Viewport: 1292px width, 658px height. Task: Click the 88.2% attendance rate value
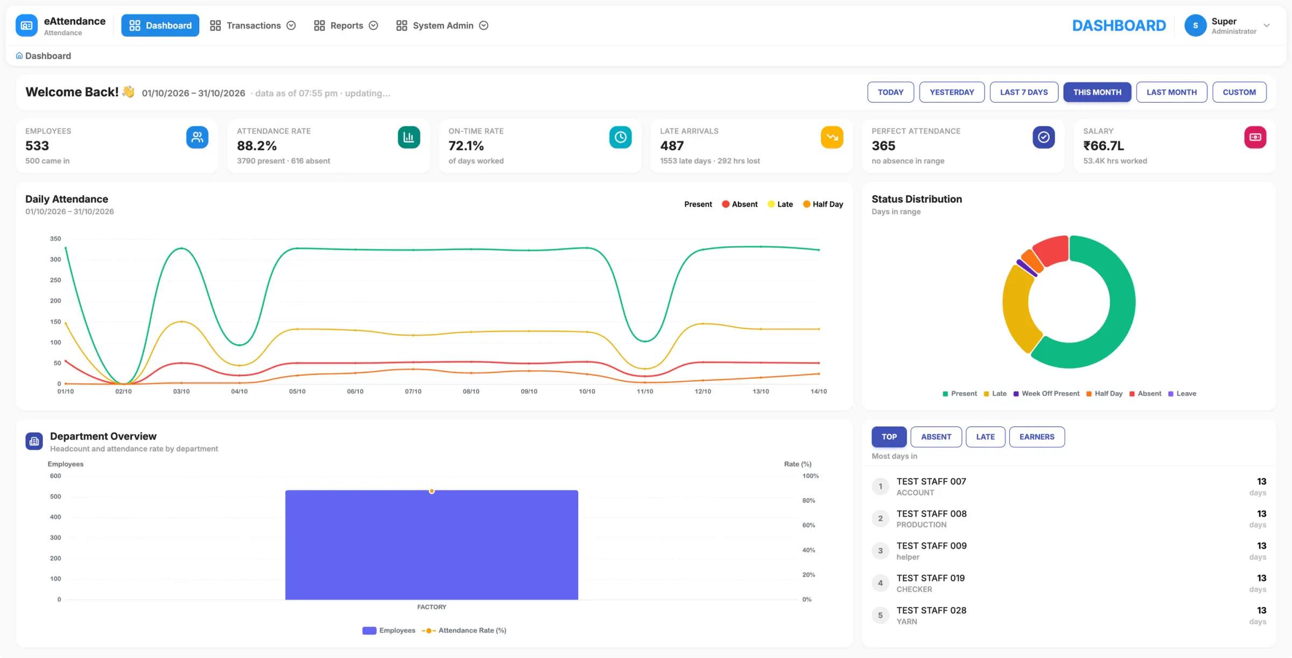[257, 146]
